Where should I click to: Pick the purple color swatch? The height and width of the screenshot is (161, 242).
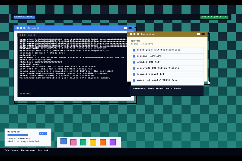[x=113, y=142]
